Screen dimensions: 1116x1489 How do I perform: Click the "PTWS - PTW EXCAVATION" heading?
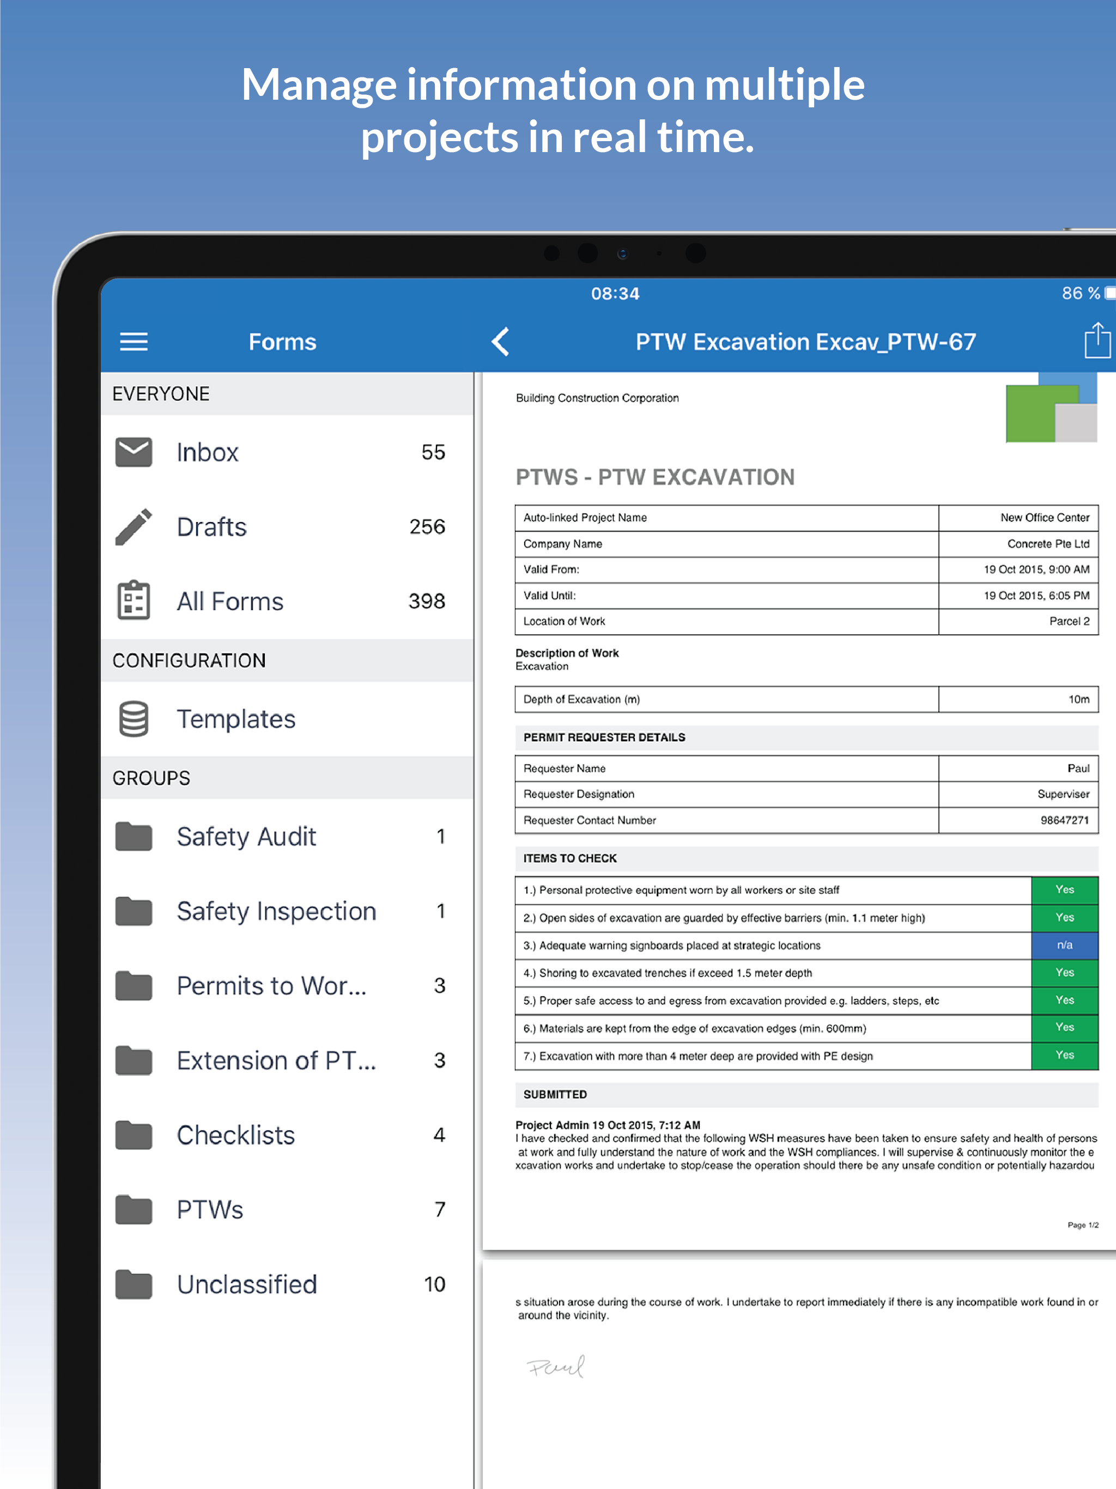pyautogui.click(x=655, y=477)
